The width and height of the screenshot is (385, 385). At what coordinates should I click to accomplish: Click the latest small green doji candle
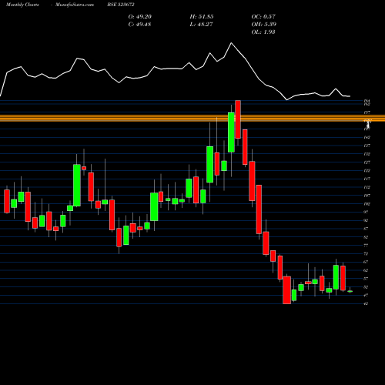tap(350, 291)
